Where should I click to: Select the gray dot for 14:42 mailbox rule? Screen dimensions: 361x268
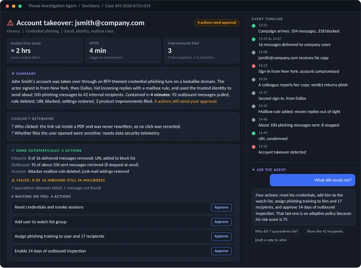[x=253, y=107]
